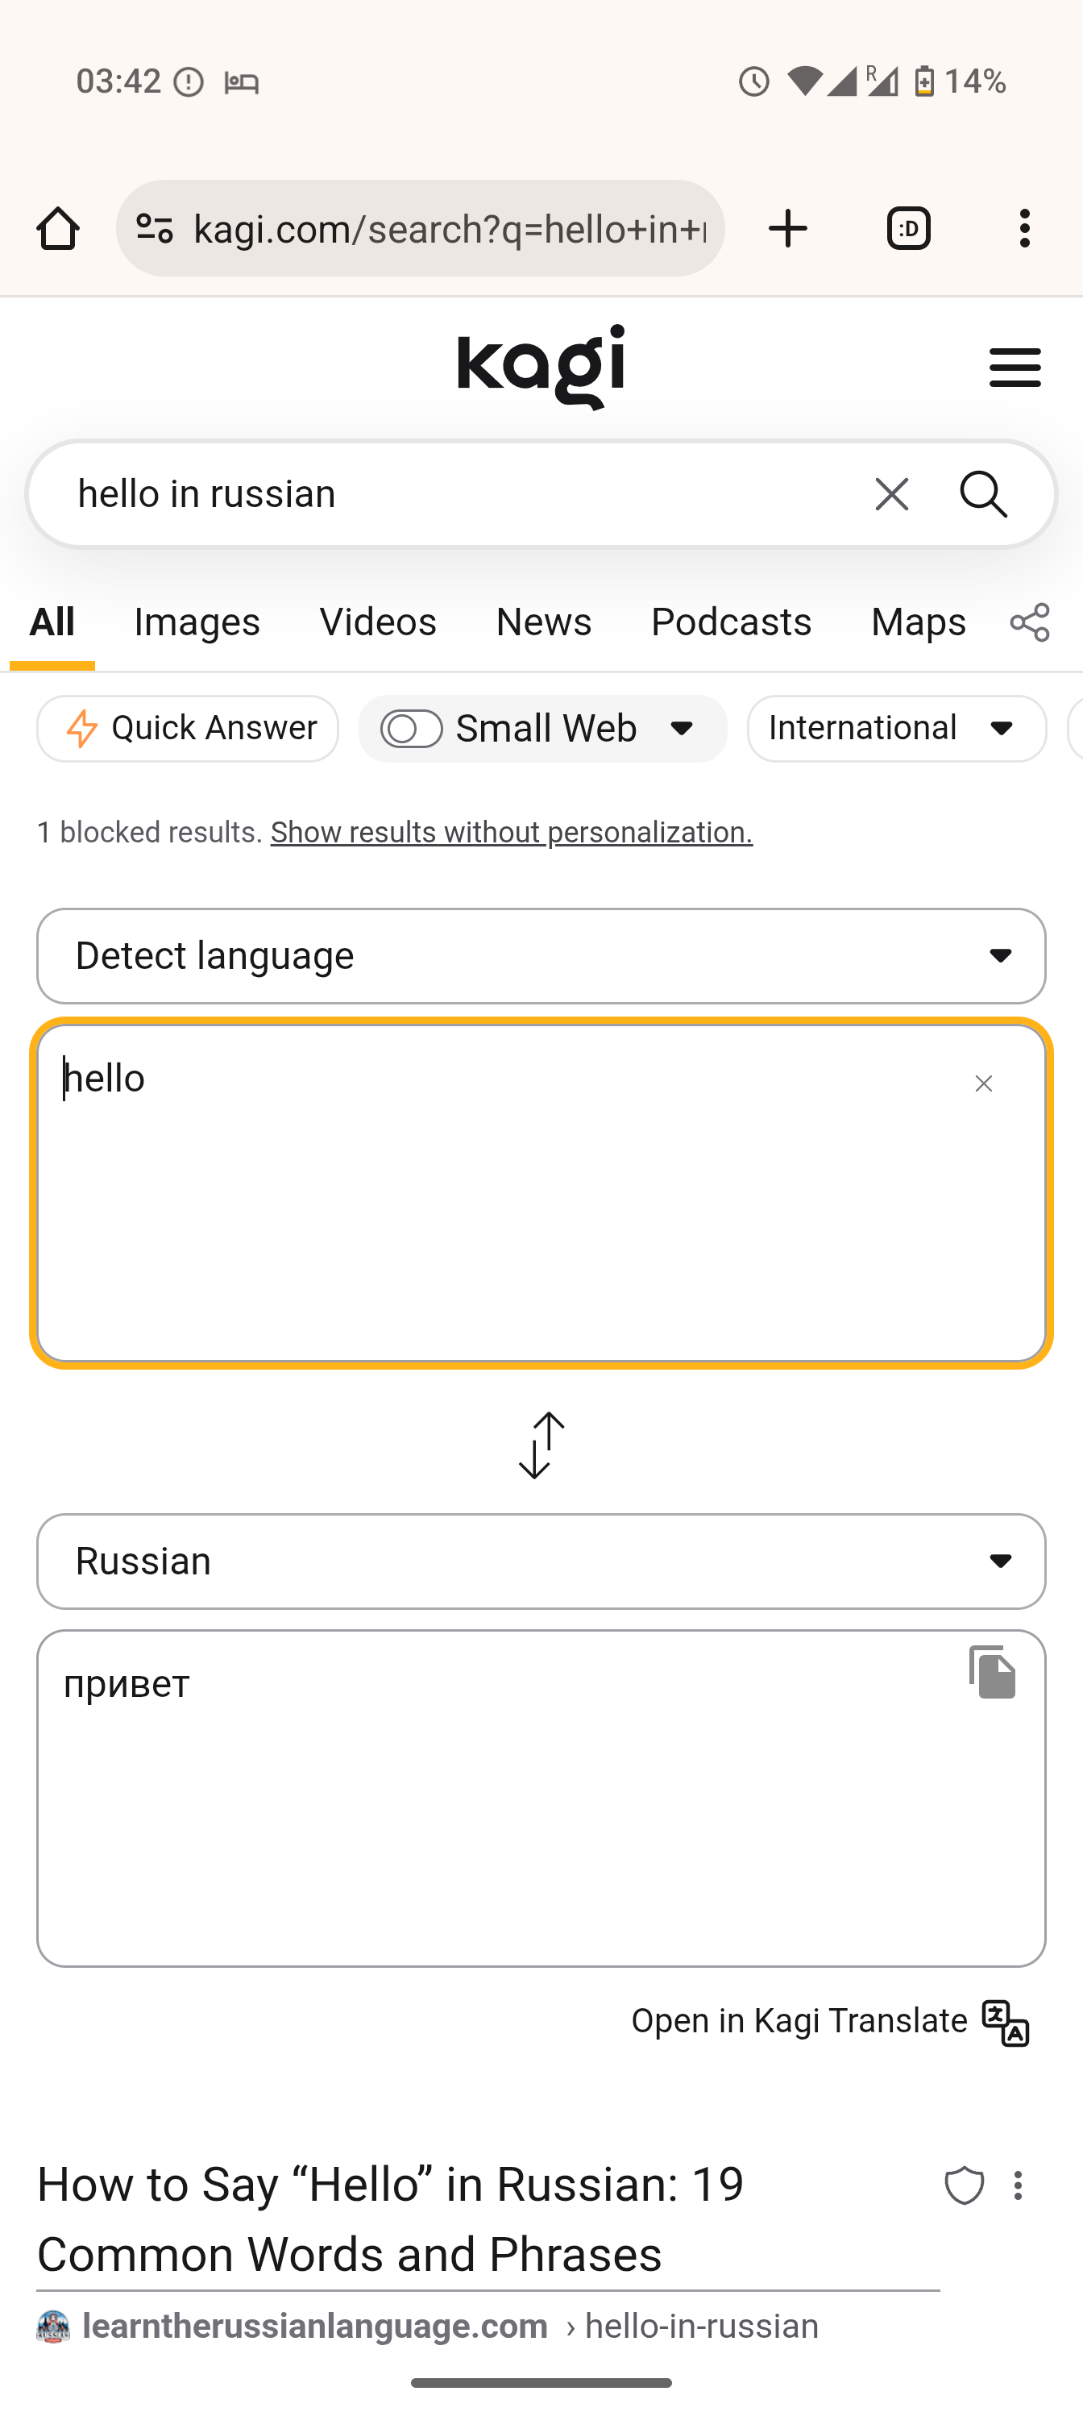Open the International region dropdown
This screenshot has width=1083, height=2412.
pos(896,727)
